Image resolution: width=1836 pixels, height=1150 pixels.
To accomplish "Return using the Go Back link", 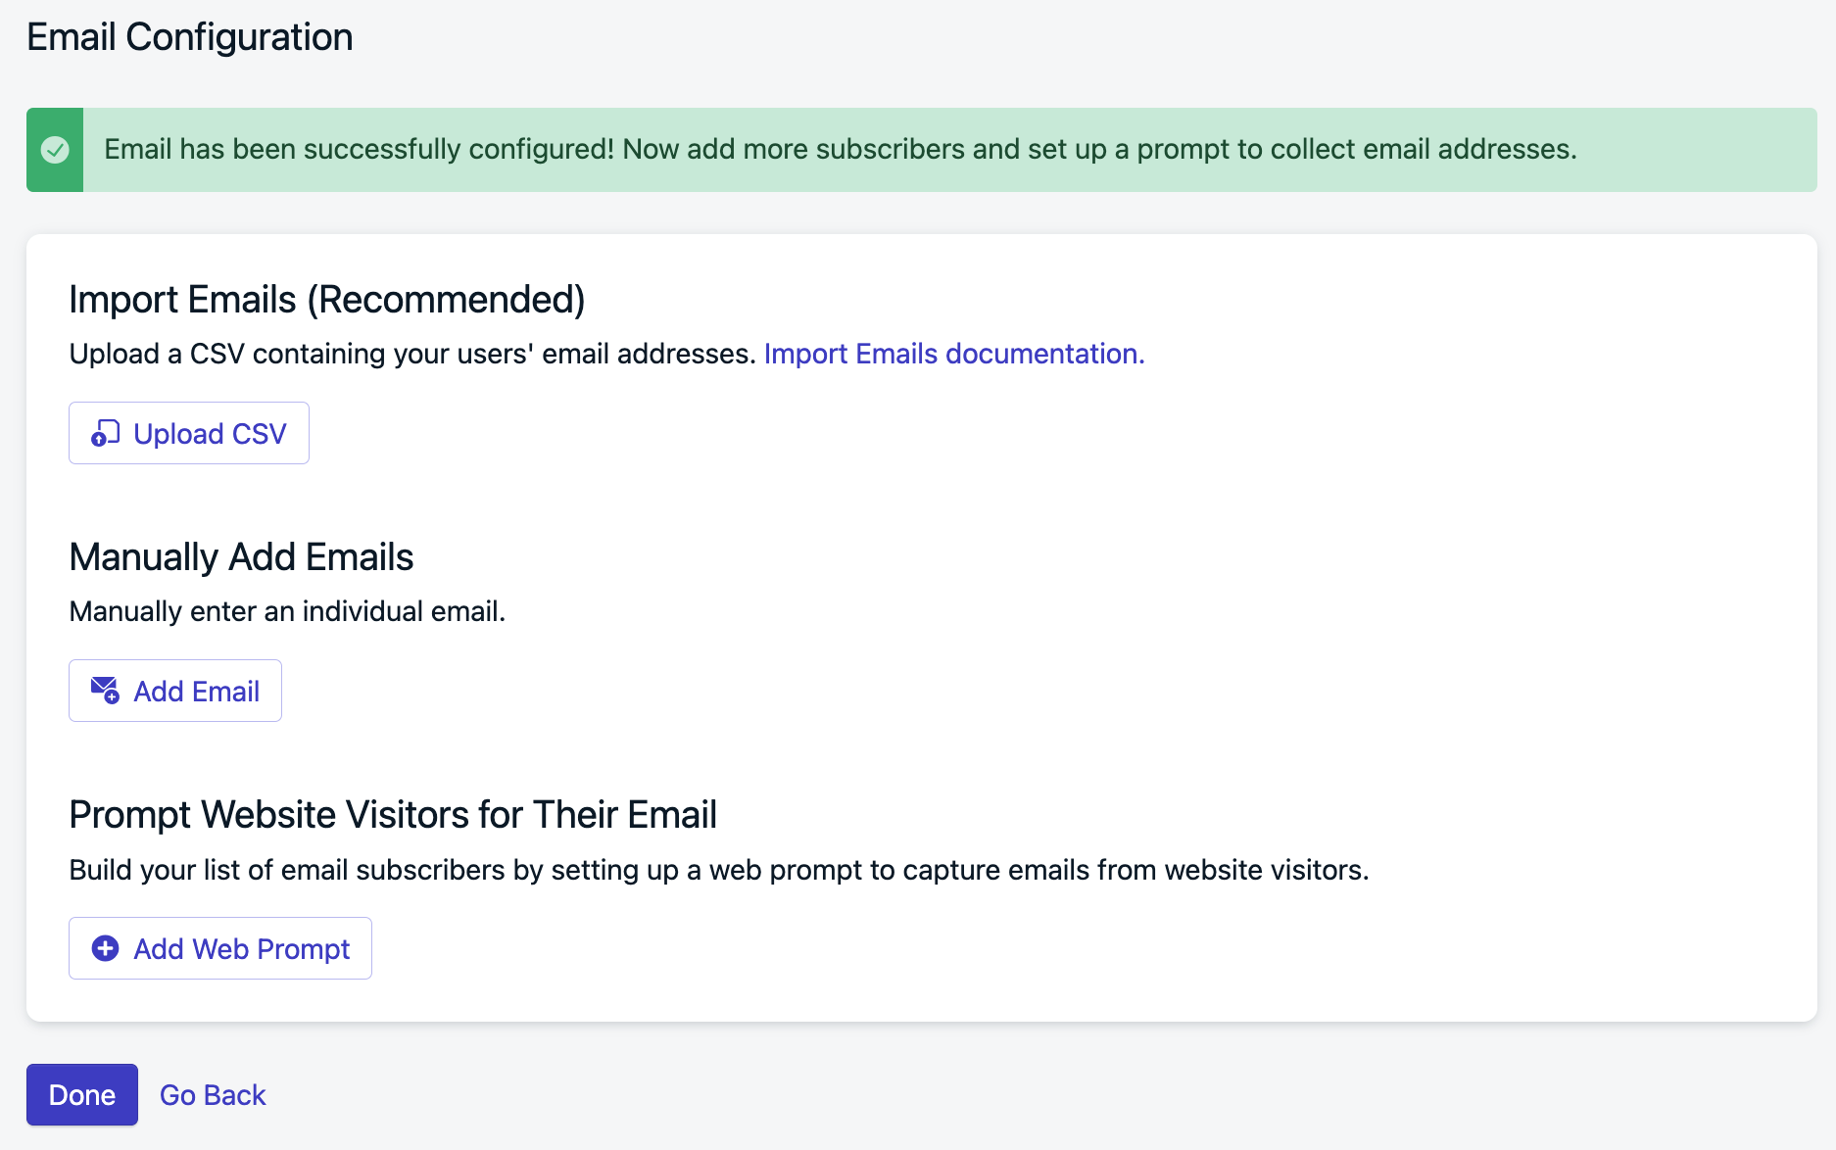I will click(213, 1094).
